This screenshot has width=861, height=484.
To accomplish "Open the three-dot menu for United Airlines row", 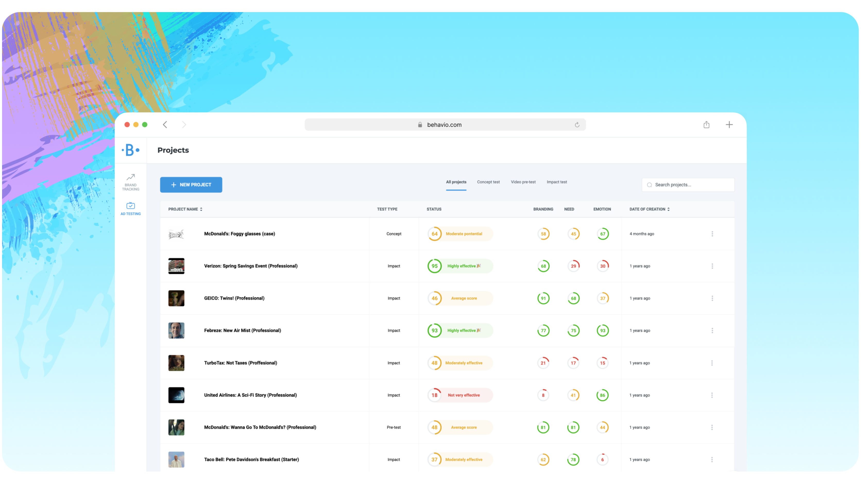I will [712, 395].
